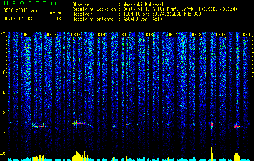Screen dimensions: 254x161
Task: Click the 0620 time marker
Action: click(245, 35)
